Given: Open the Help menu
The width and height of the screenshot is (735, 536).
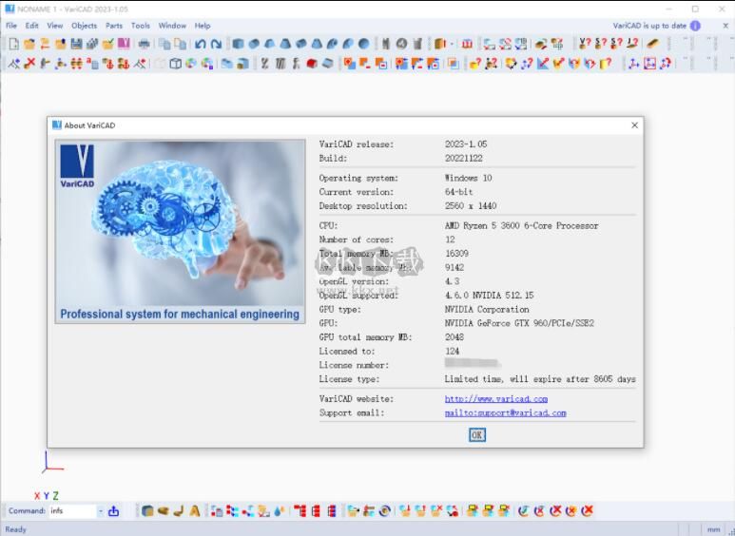Looking at the screenshot, I should [203, 26].
